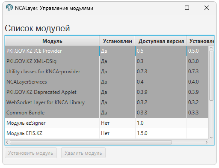Viewport: 219px width, 168px height.
Task: Click the scroll up arrow of the module list
Action: tap(211, 48)
